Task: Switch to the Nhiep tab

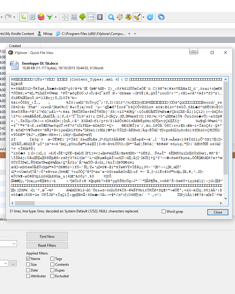Action: (45, 34)
